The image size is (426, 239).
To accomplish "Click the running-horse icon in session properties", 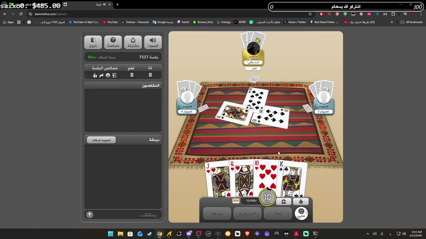I will [101, 75].
